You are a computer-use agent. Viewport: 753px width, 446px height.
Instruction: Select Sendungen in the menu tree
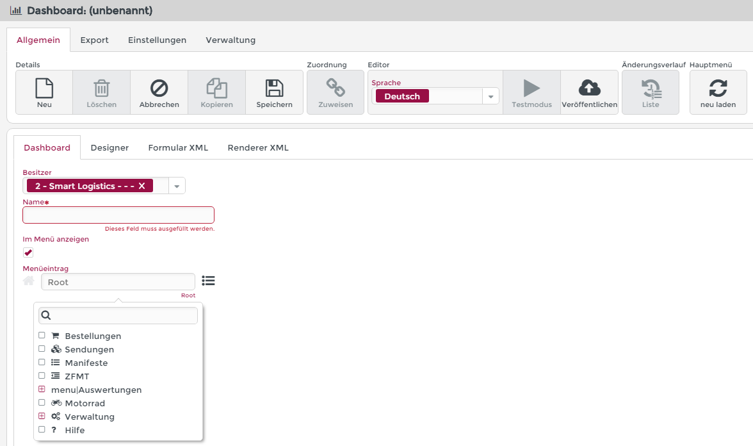point(89,349)
